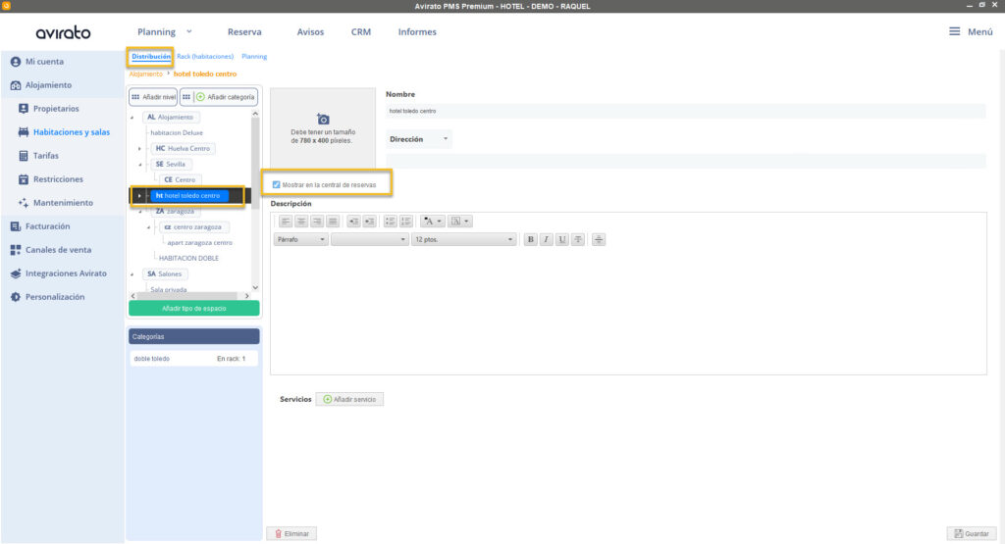Open Avisos menu
Viewport: 1005px width, 544px height.
click(x=310, y=31)
